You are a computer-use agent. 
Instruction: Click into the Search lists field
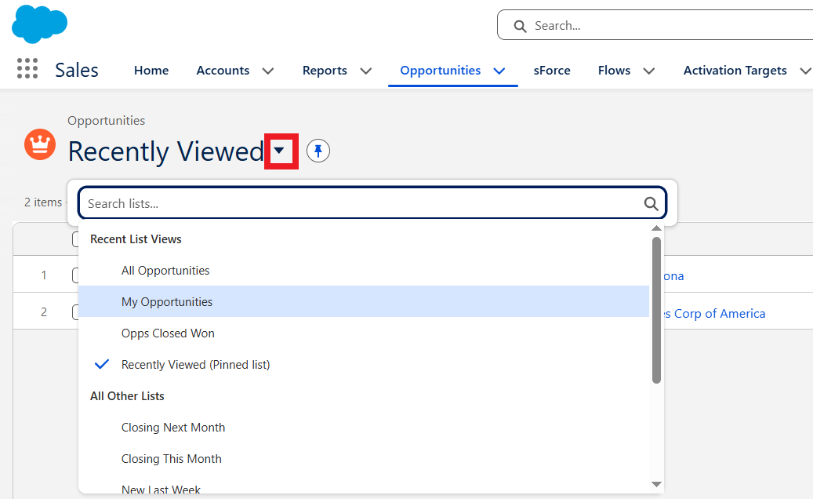pyautogui.click(x=372, y=202)
